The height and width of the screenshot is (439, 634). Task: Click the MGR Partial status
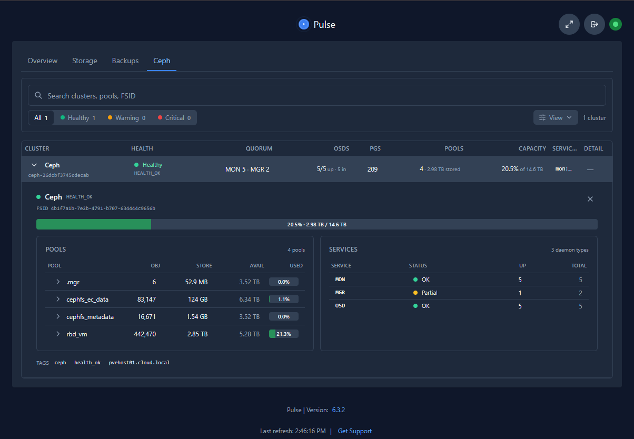click(x=425, y=293)
